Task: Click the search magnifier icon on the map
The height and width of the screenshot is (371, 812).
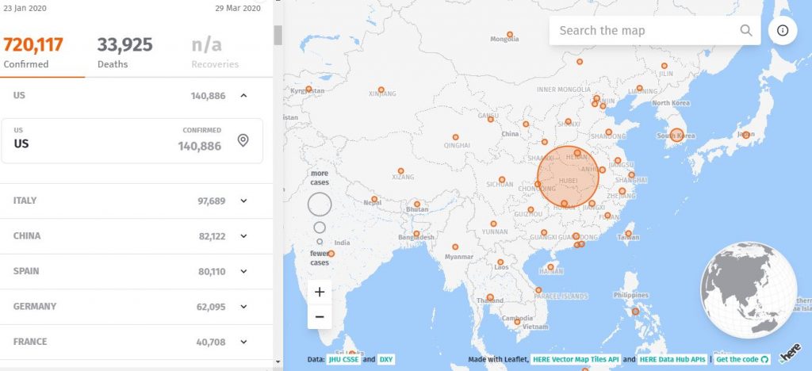Action: tap(745, 31)
